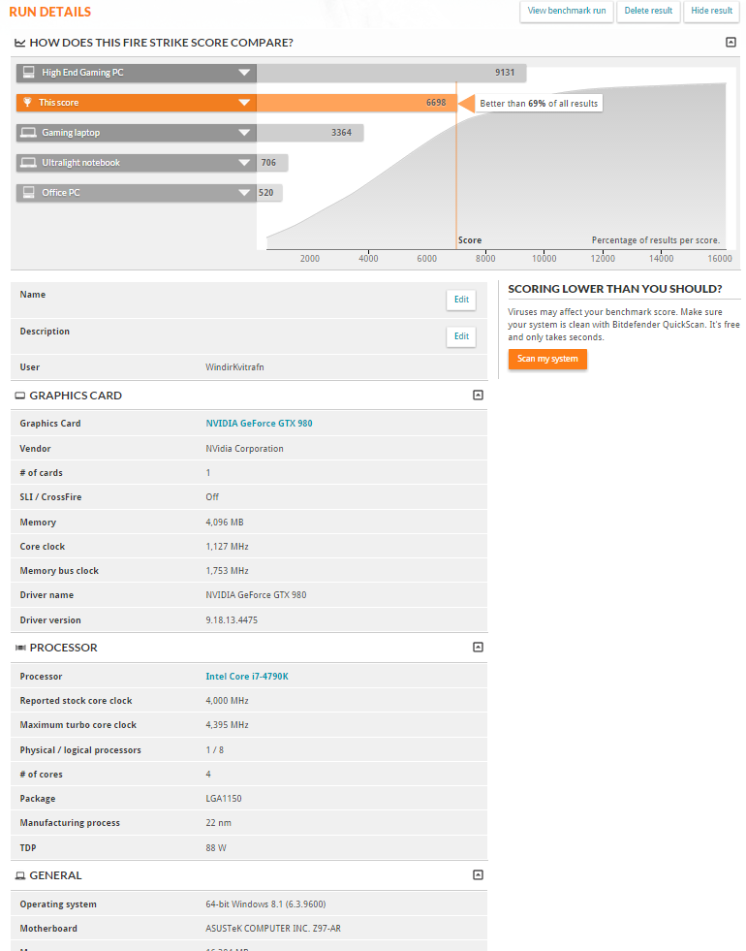Collapse the General section
Viewport: 746px width, 951px height.
478,874
